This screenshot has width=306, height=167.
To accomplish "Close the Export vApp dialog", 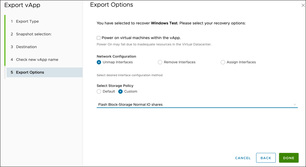I will tap(303, 5).
